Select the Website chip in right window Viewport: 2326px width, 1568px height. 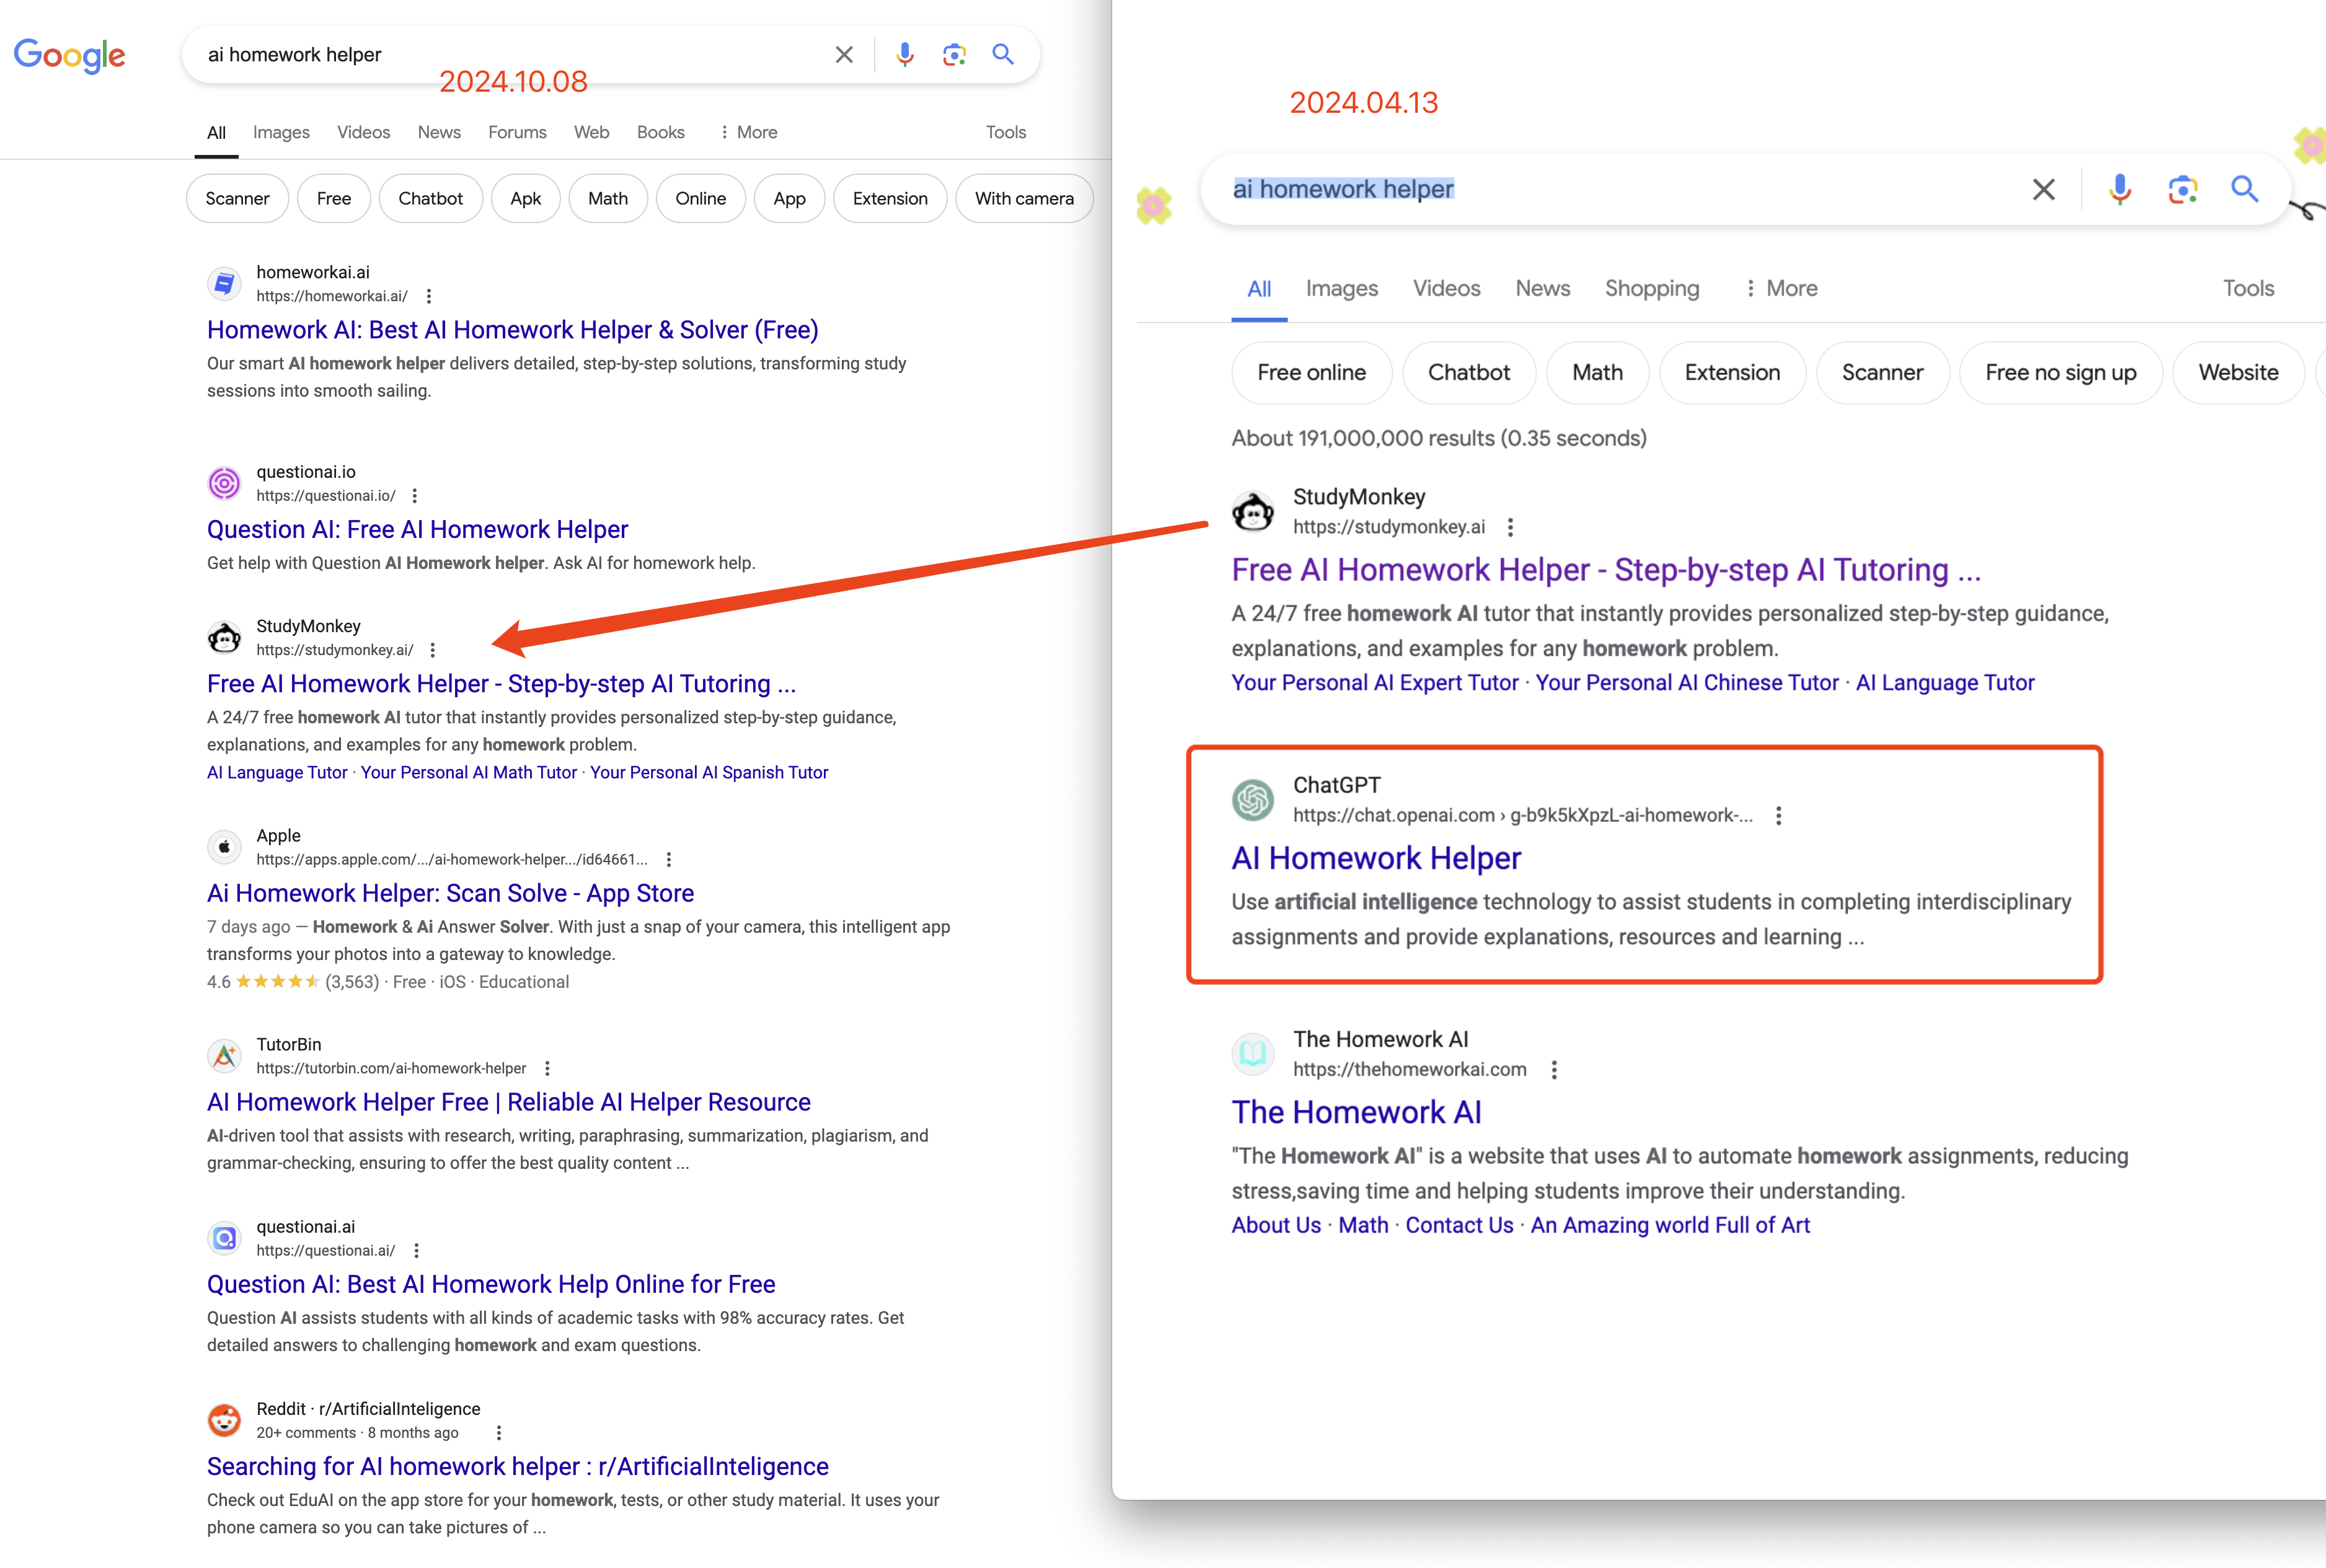(x=2238, y=373)
